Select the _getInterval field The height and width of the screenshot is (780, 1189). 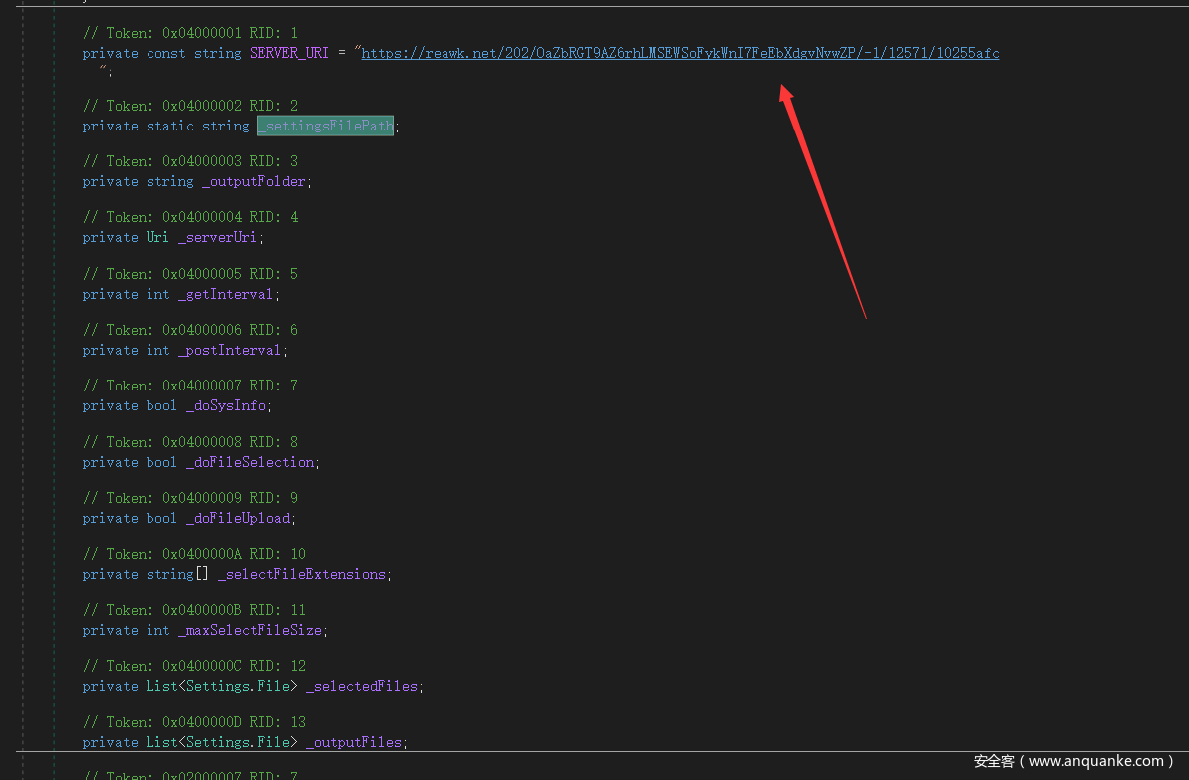click(x=227, y=295)
